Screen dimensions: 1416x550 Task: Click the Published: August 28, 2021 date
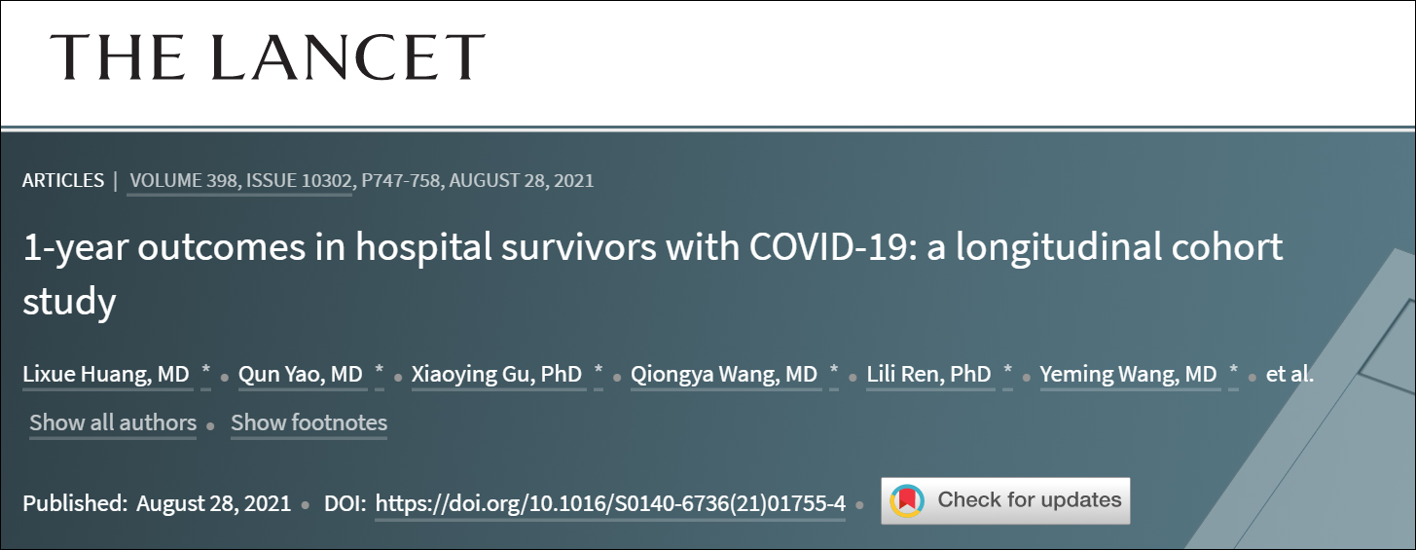[157, 504]
